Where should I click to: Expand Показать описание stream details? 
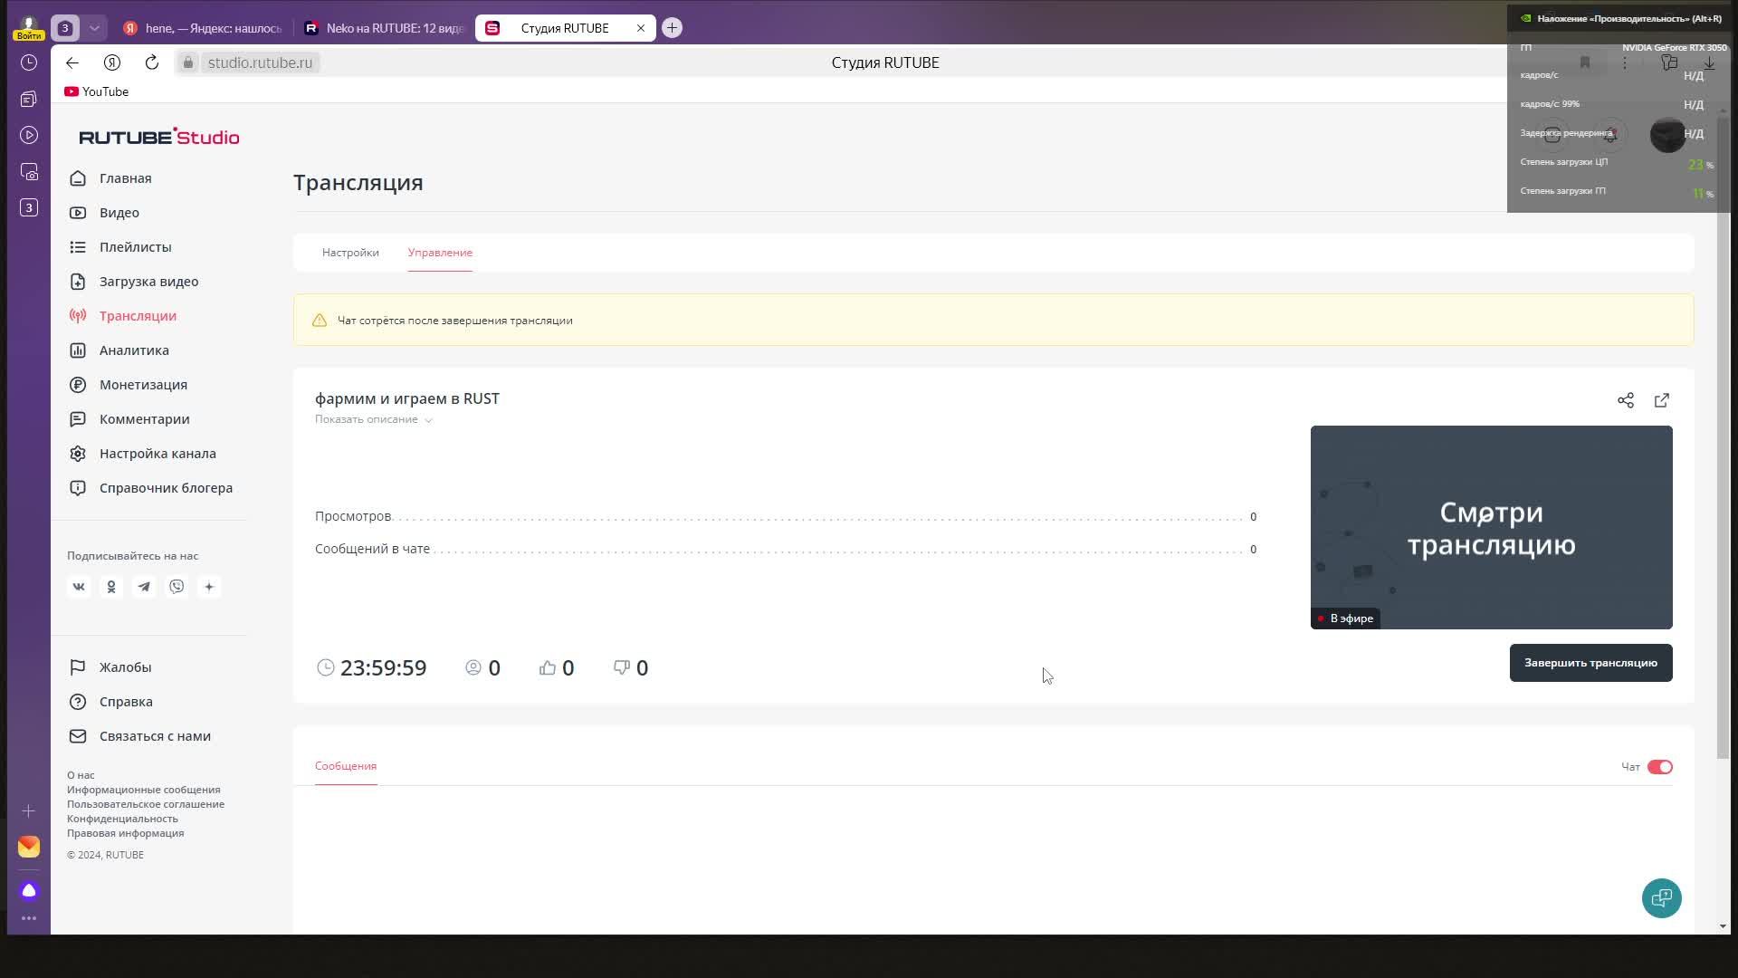coord(372,419)
